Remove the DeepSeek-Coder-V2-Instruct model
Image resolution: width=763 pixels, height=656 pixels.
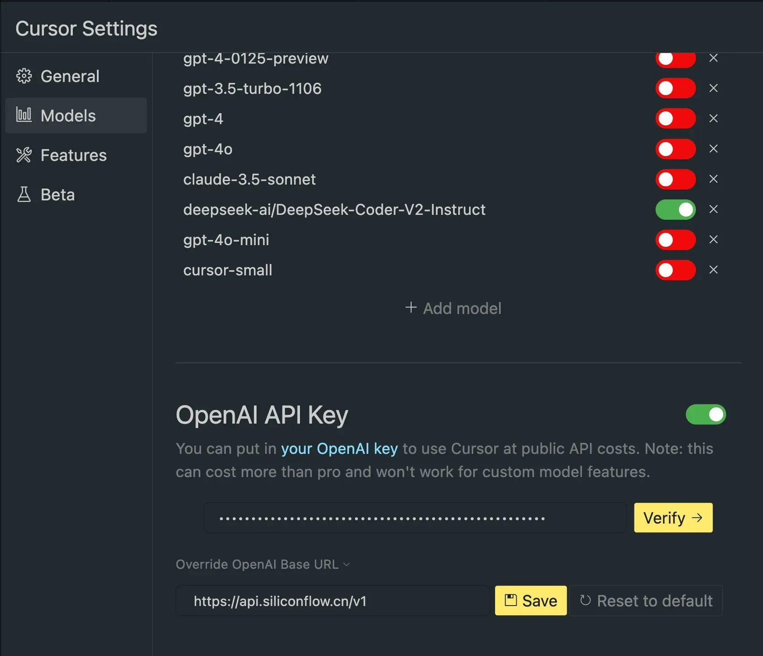(x=713, y=209)
